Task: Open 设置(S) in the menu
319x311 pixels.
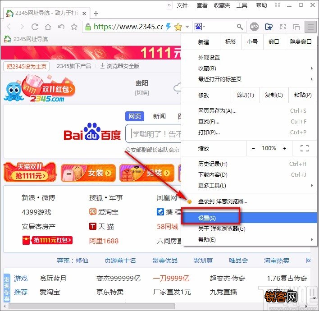Action: tap(249, 218)
